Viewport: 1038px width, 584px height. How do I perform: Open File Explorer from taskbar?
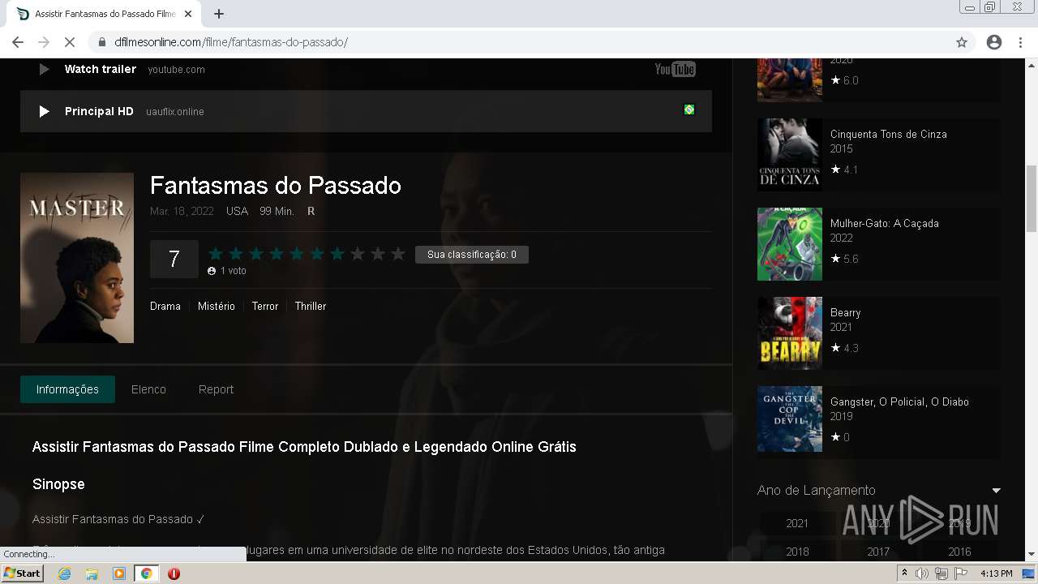point(92,573)
